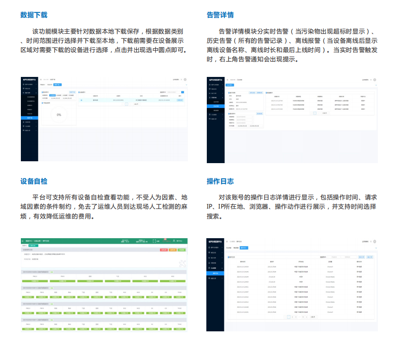The height and width of the screenshot is (342, 396).
Task: Click the fullscreen icon in green self-check header
Action: (x=153, y=241)
